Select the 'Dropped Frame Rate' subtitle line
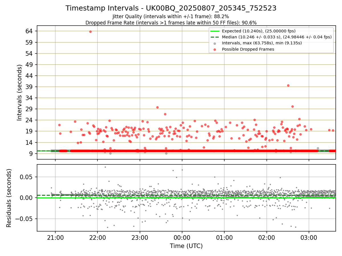 [x=171, y=23]
